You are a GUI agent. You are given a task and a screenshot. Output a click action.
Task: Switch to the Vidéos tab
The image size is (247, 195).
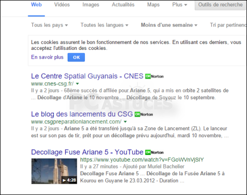click(62, 4)
